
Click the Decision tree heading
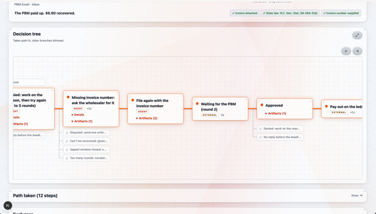[27, 34]
